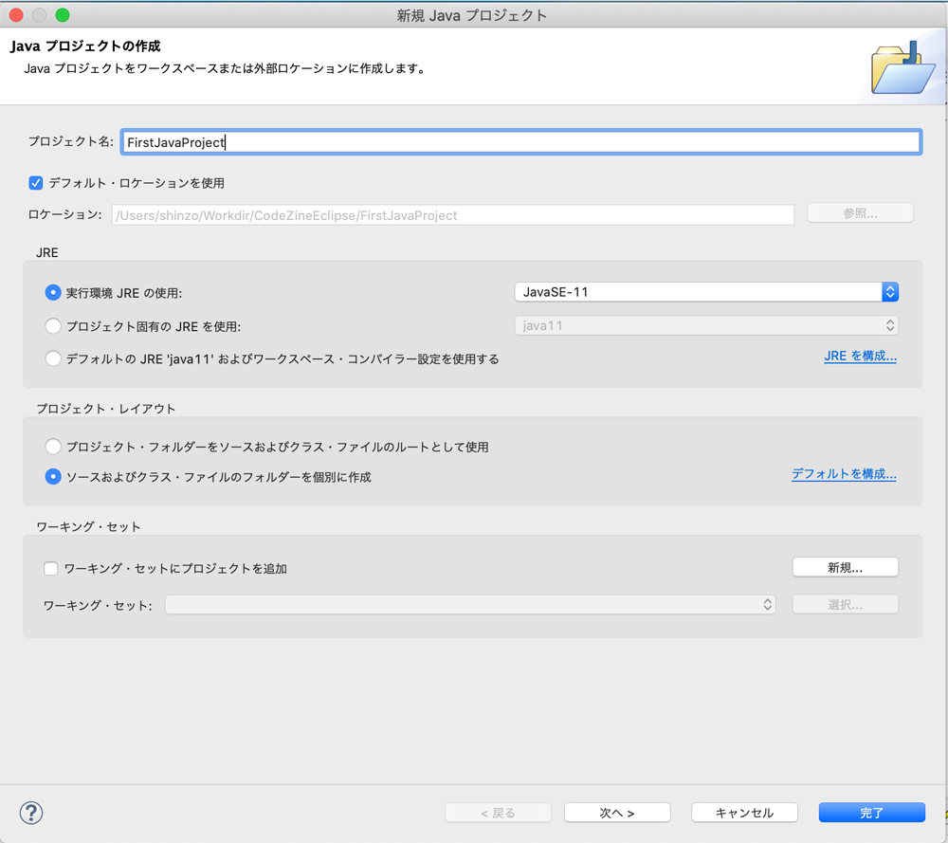Click the 選択... working set button

[x=846, y=604]
